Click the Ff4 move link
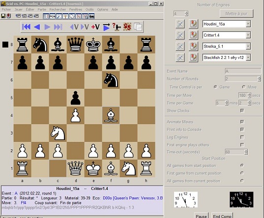Viewport: 264px width, 218px height. tap(24, 203)
